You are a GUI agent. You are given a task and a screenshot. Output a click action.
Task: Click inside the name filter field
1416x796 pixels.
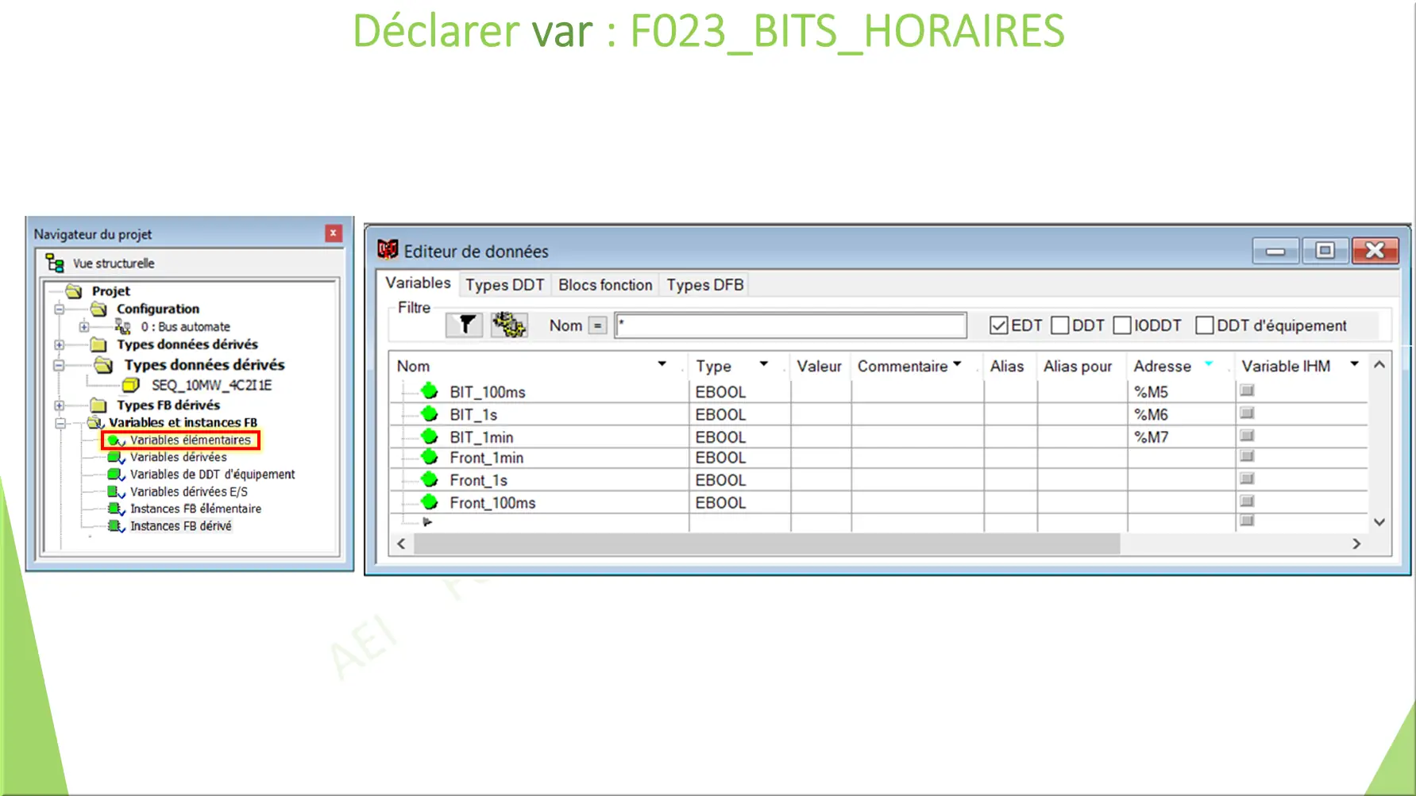coord(790,325)
